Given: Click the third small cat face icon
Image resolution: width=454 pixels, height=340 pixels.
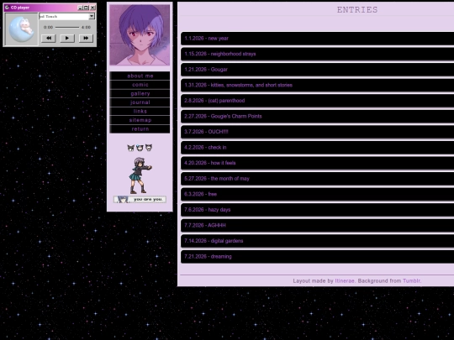Looking at the screenshot, I should 149,148.
